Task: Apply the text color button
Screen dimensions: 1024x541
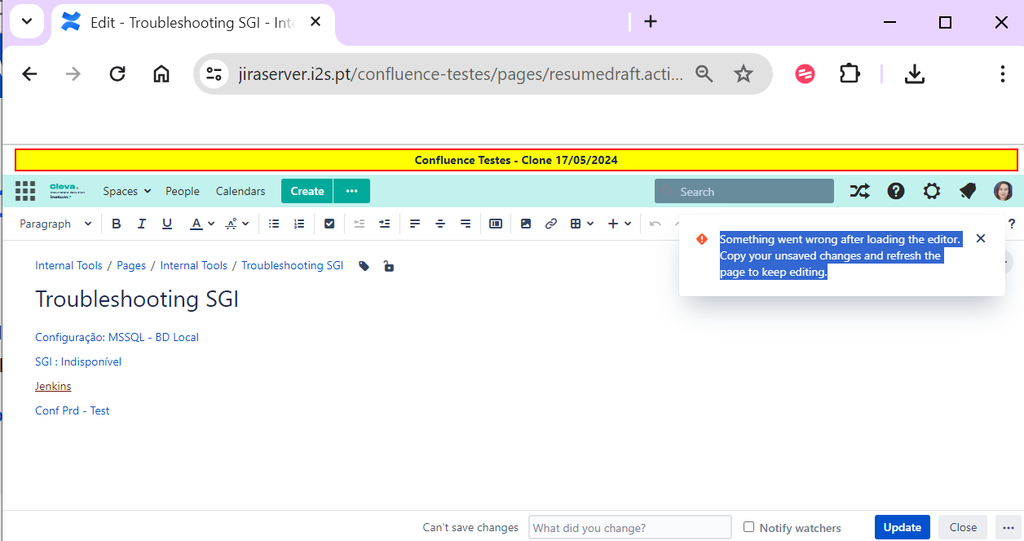Action: [196, 224]
